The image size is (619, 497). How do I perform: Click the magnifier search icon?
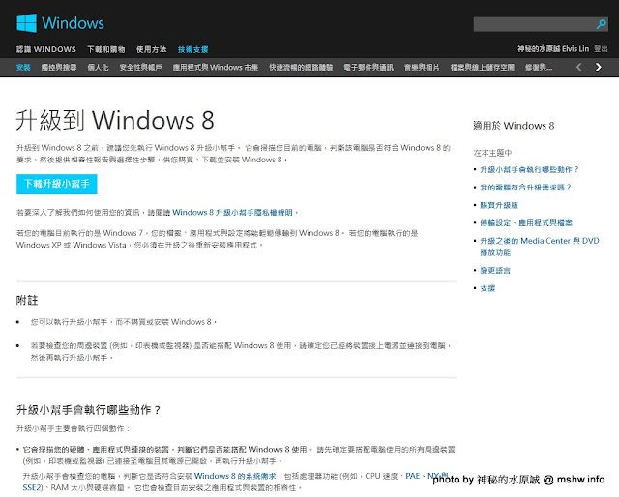point(601,24)
